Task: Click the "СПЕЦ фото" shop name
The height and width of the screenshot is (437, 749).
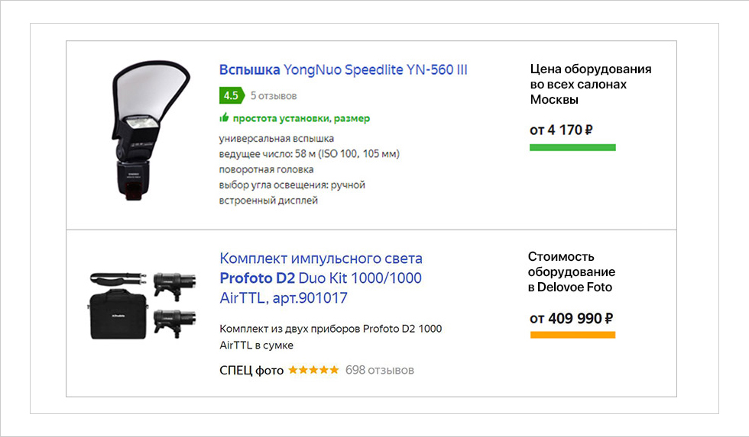Action: (x=251, y=371)
